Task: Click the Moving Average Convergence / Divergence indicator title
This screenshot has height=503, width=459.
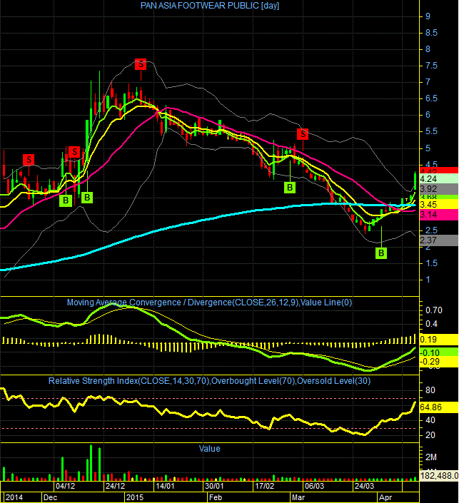Action: point(209,303)
